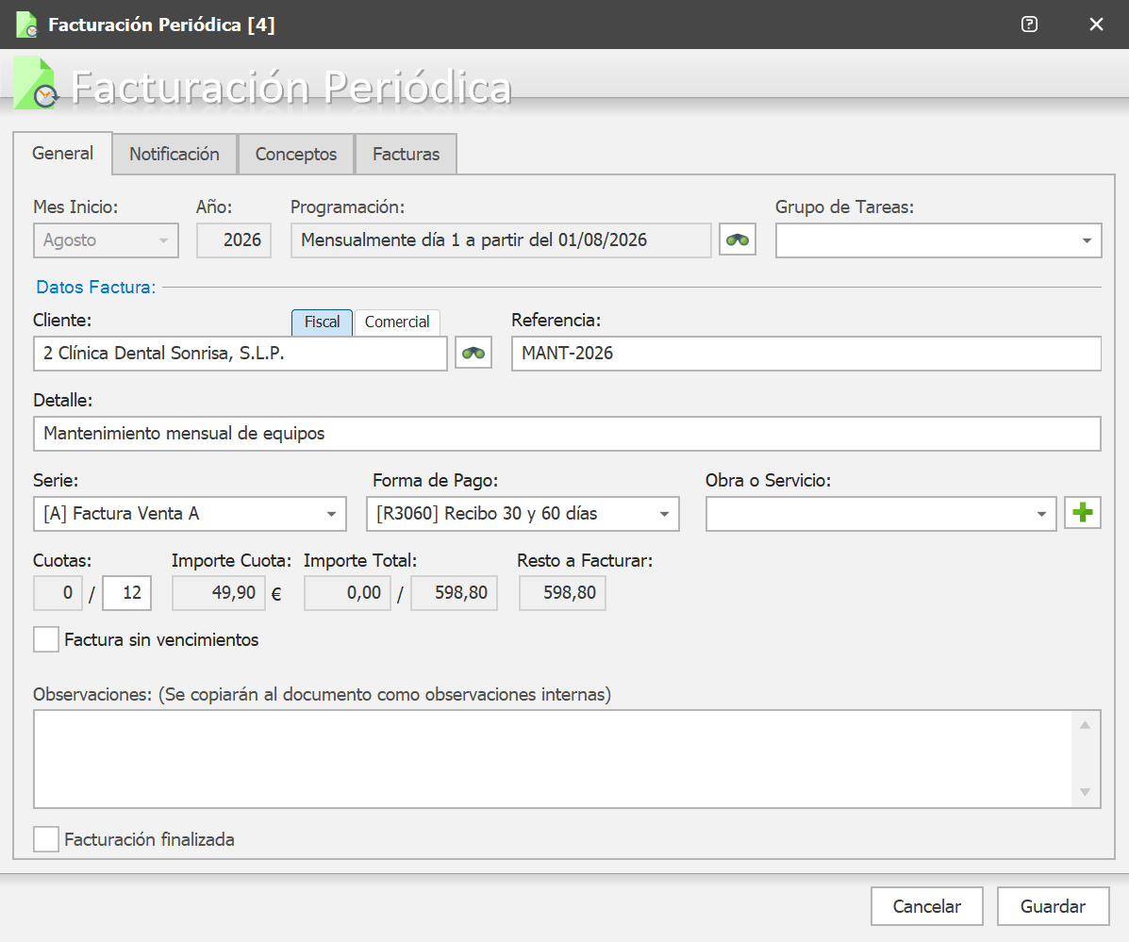Choose a Forma de Pago option
This screenshot has height=942, width=1129.
pos(523,514)
